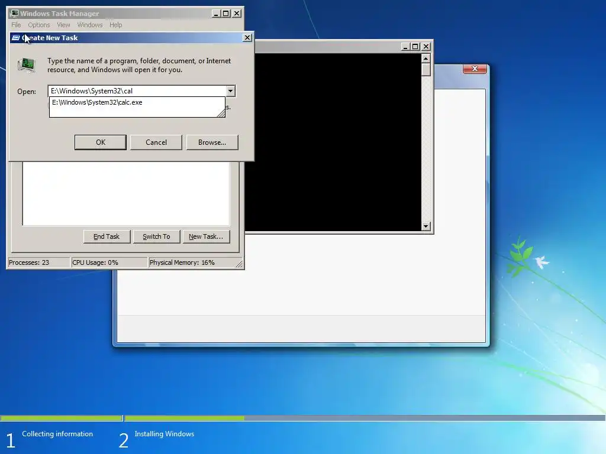Click Task Manager resize grip corner
This screenshot has height=454, width=606.
pos(239,264)
